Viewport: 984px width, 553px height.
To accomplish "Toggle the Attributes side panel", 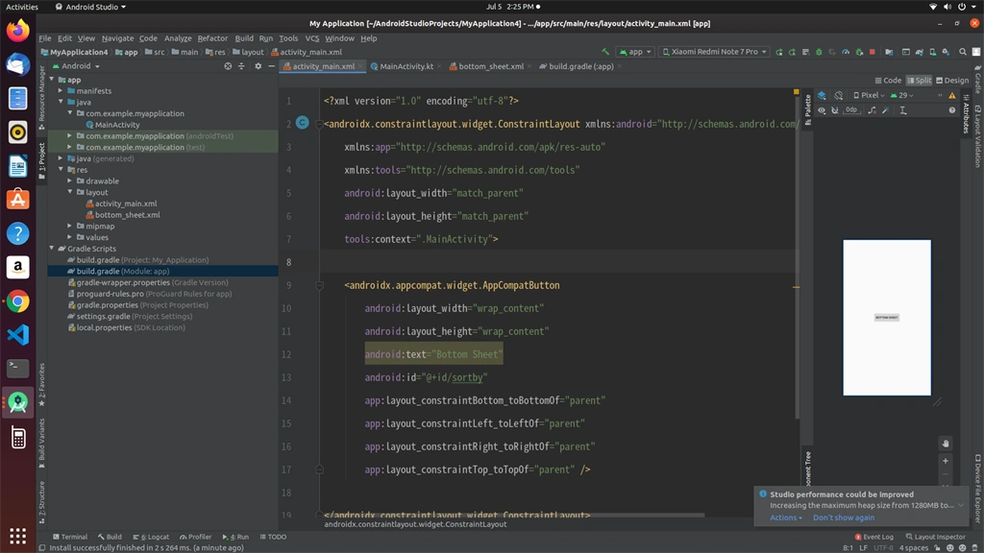I will [x=966, y=114].
